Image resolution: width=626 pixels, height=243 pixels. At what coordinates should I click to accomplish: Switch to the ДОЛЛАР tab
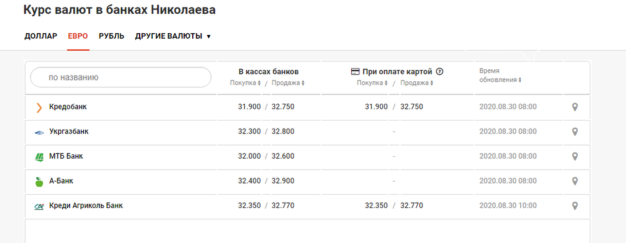coord(41,36)
